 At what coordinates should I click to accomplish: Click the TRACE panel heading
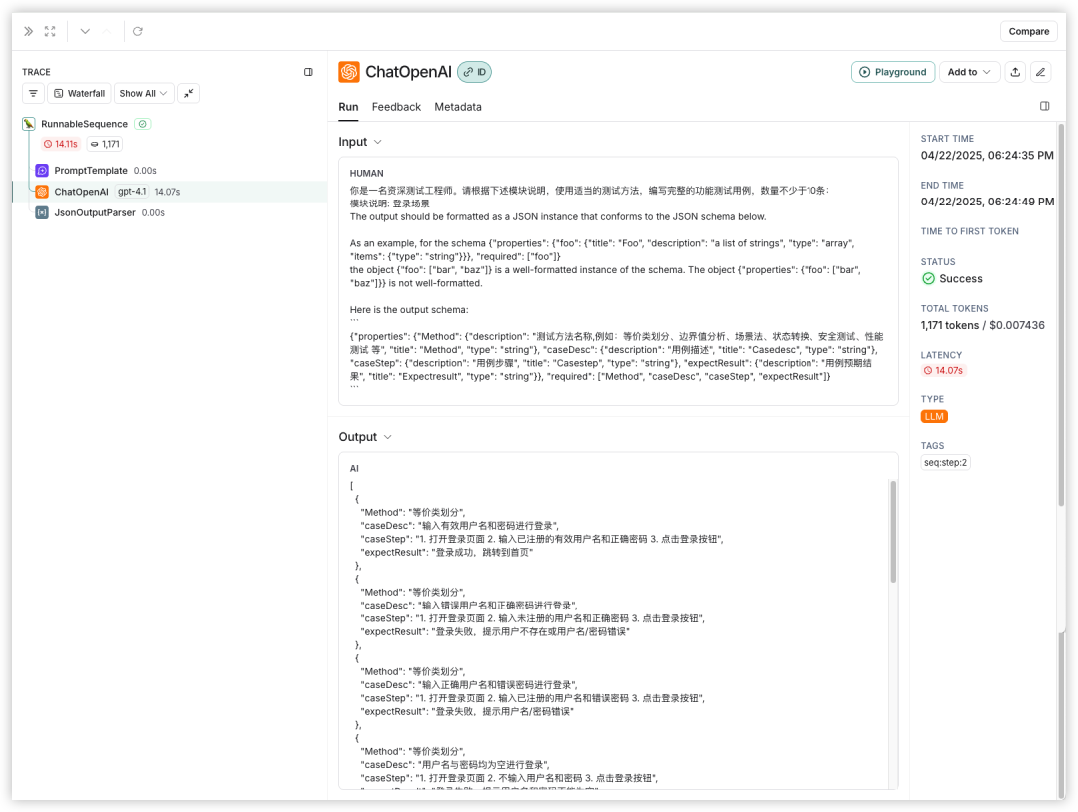36,72
